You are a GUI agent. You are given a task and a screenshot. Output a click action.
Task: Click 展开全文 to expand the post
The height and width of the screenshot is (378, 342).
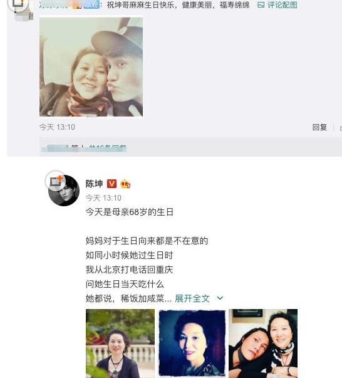(192, 298)
